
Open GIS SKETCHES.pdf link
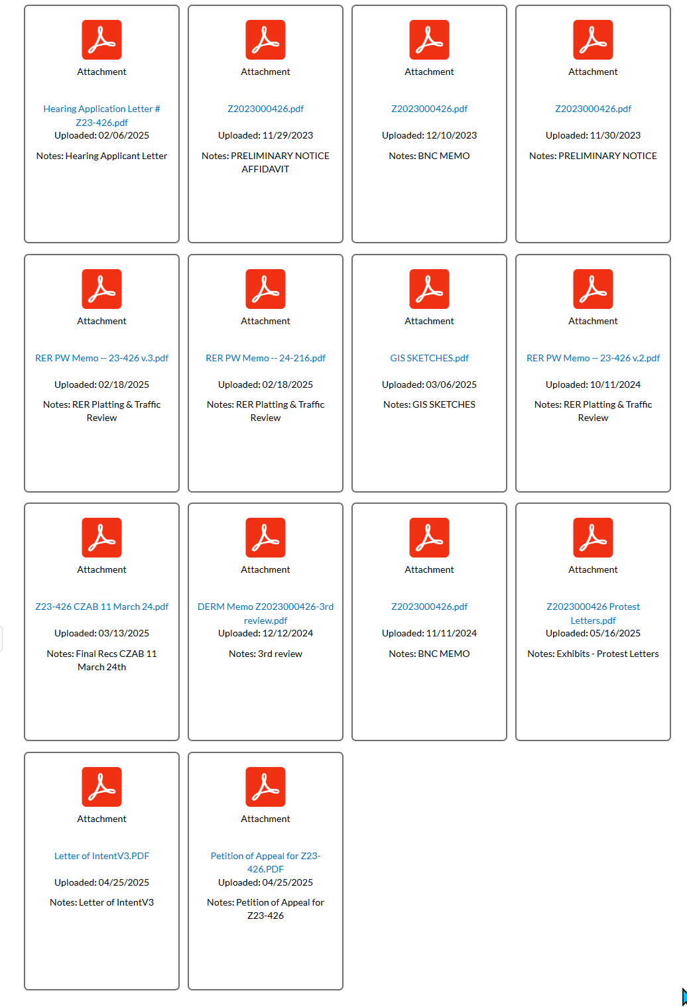click(429, 358)
